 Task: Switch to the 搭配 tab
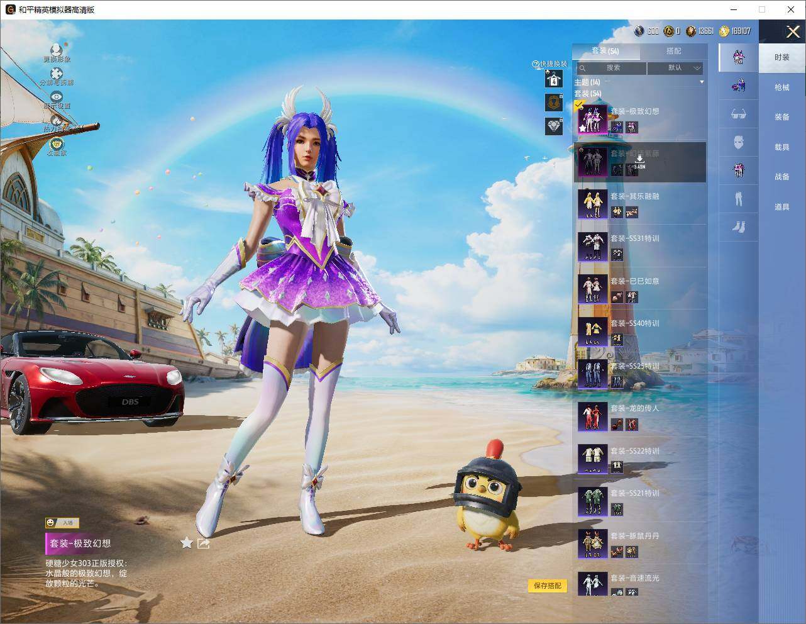point(673,51)
